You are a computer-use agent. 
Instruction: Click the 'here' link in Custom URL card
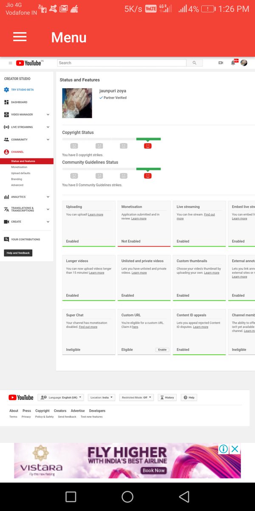pos(135,327)
